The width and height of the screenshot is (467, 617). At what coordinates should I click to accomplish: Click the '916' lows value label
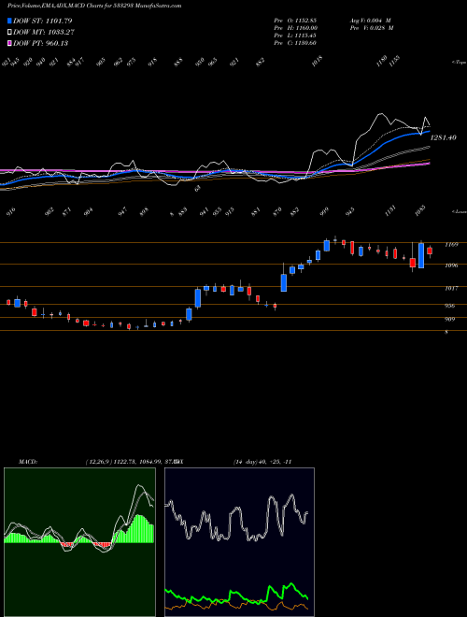[x=12, y=212]
